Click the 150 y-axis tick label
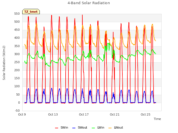The width and height of the screenshot is (178, 133). coord(17,78)
